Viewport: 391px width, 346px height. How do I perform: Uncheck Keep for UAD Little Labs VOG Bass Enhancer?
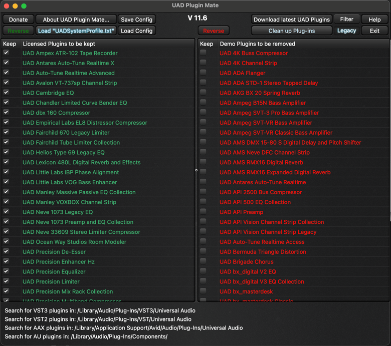tap(6, 182)
